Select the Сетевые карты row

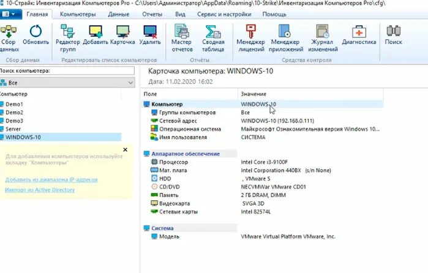pos(263,212)
